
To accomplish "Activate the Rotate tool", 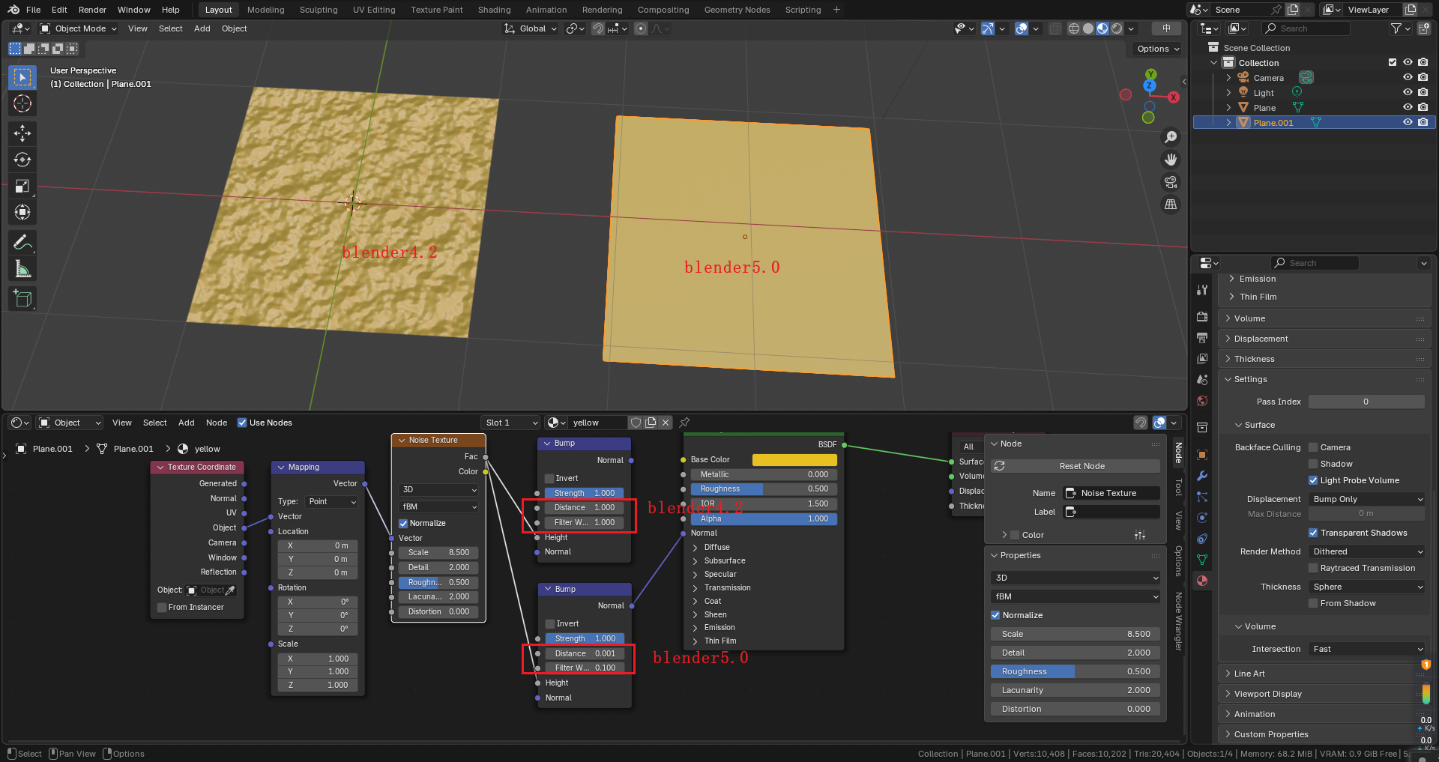I will (22, 160).
